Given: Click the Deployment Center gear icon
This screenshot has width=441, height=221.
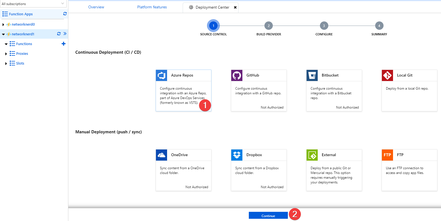Looking at the screenshot, I should coord(191,7).
